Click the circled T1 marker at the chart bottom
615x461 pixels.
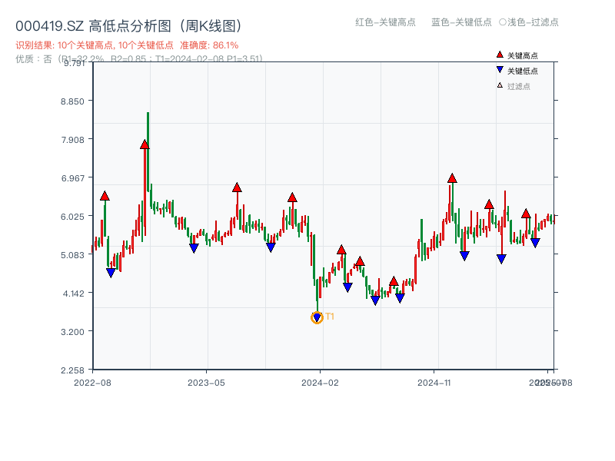click(317, 317)
